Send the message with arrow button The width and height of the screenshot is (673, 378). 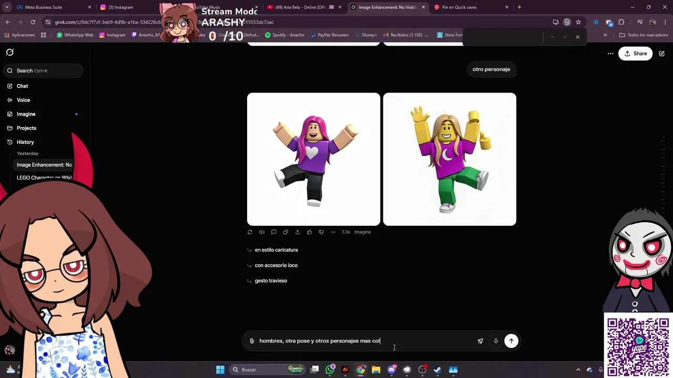(x=511, y=341)
